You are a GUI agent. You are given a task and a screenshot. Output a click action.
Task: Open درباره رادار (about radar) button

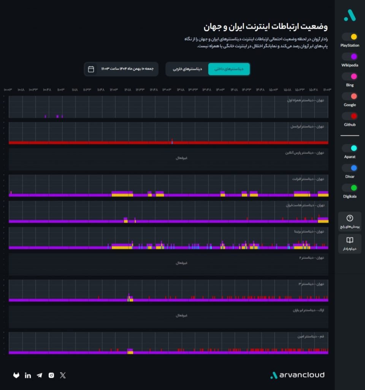click(350, 244)
